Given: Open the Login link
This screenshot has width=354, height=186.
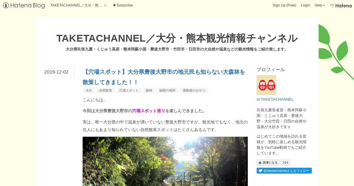Looking at the screenshot, I should click(305, 5).
